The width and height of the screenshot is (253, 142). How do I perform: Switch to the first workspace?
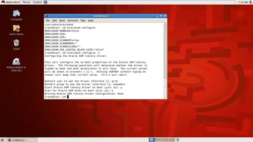point(151,140)
